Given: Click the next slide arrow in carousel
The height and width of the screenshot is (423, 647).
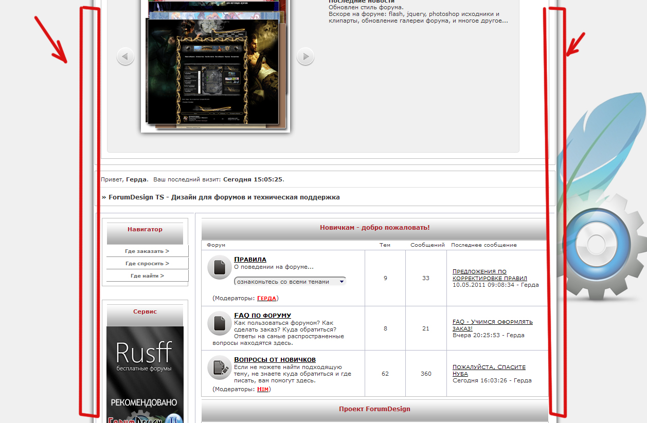Looking at the screenshot, I should (305, 56).
